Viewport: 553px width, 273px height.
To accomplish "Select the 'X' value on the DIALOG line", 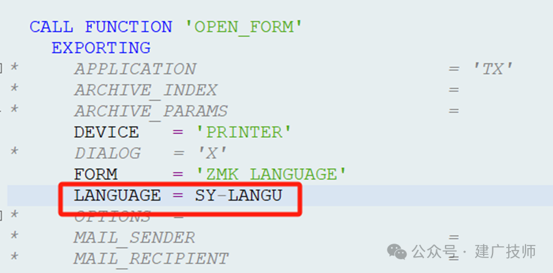I will pos(212,153).
